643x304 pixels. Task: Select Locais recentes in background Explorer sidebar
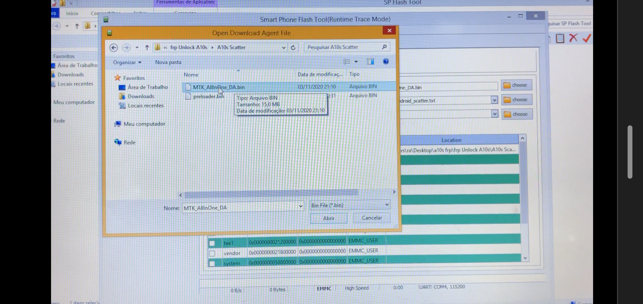coord(75,84)
